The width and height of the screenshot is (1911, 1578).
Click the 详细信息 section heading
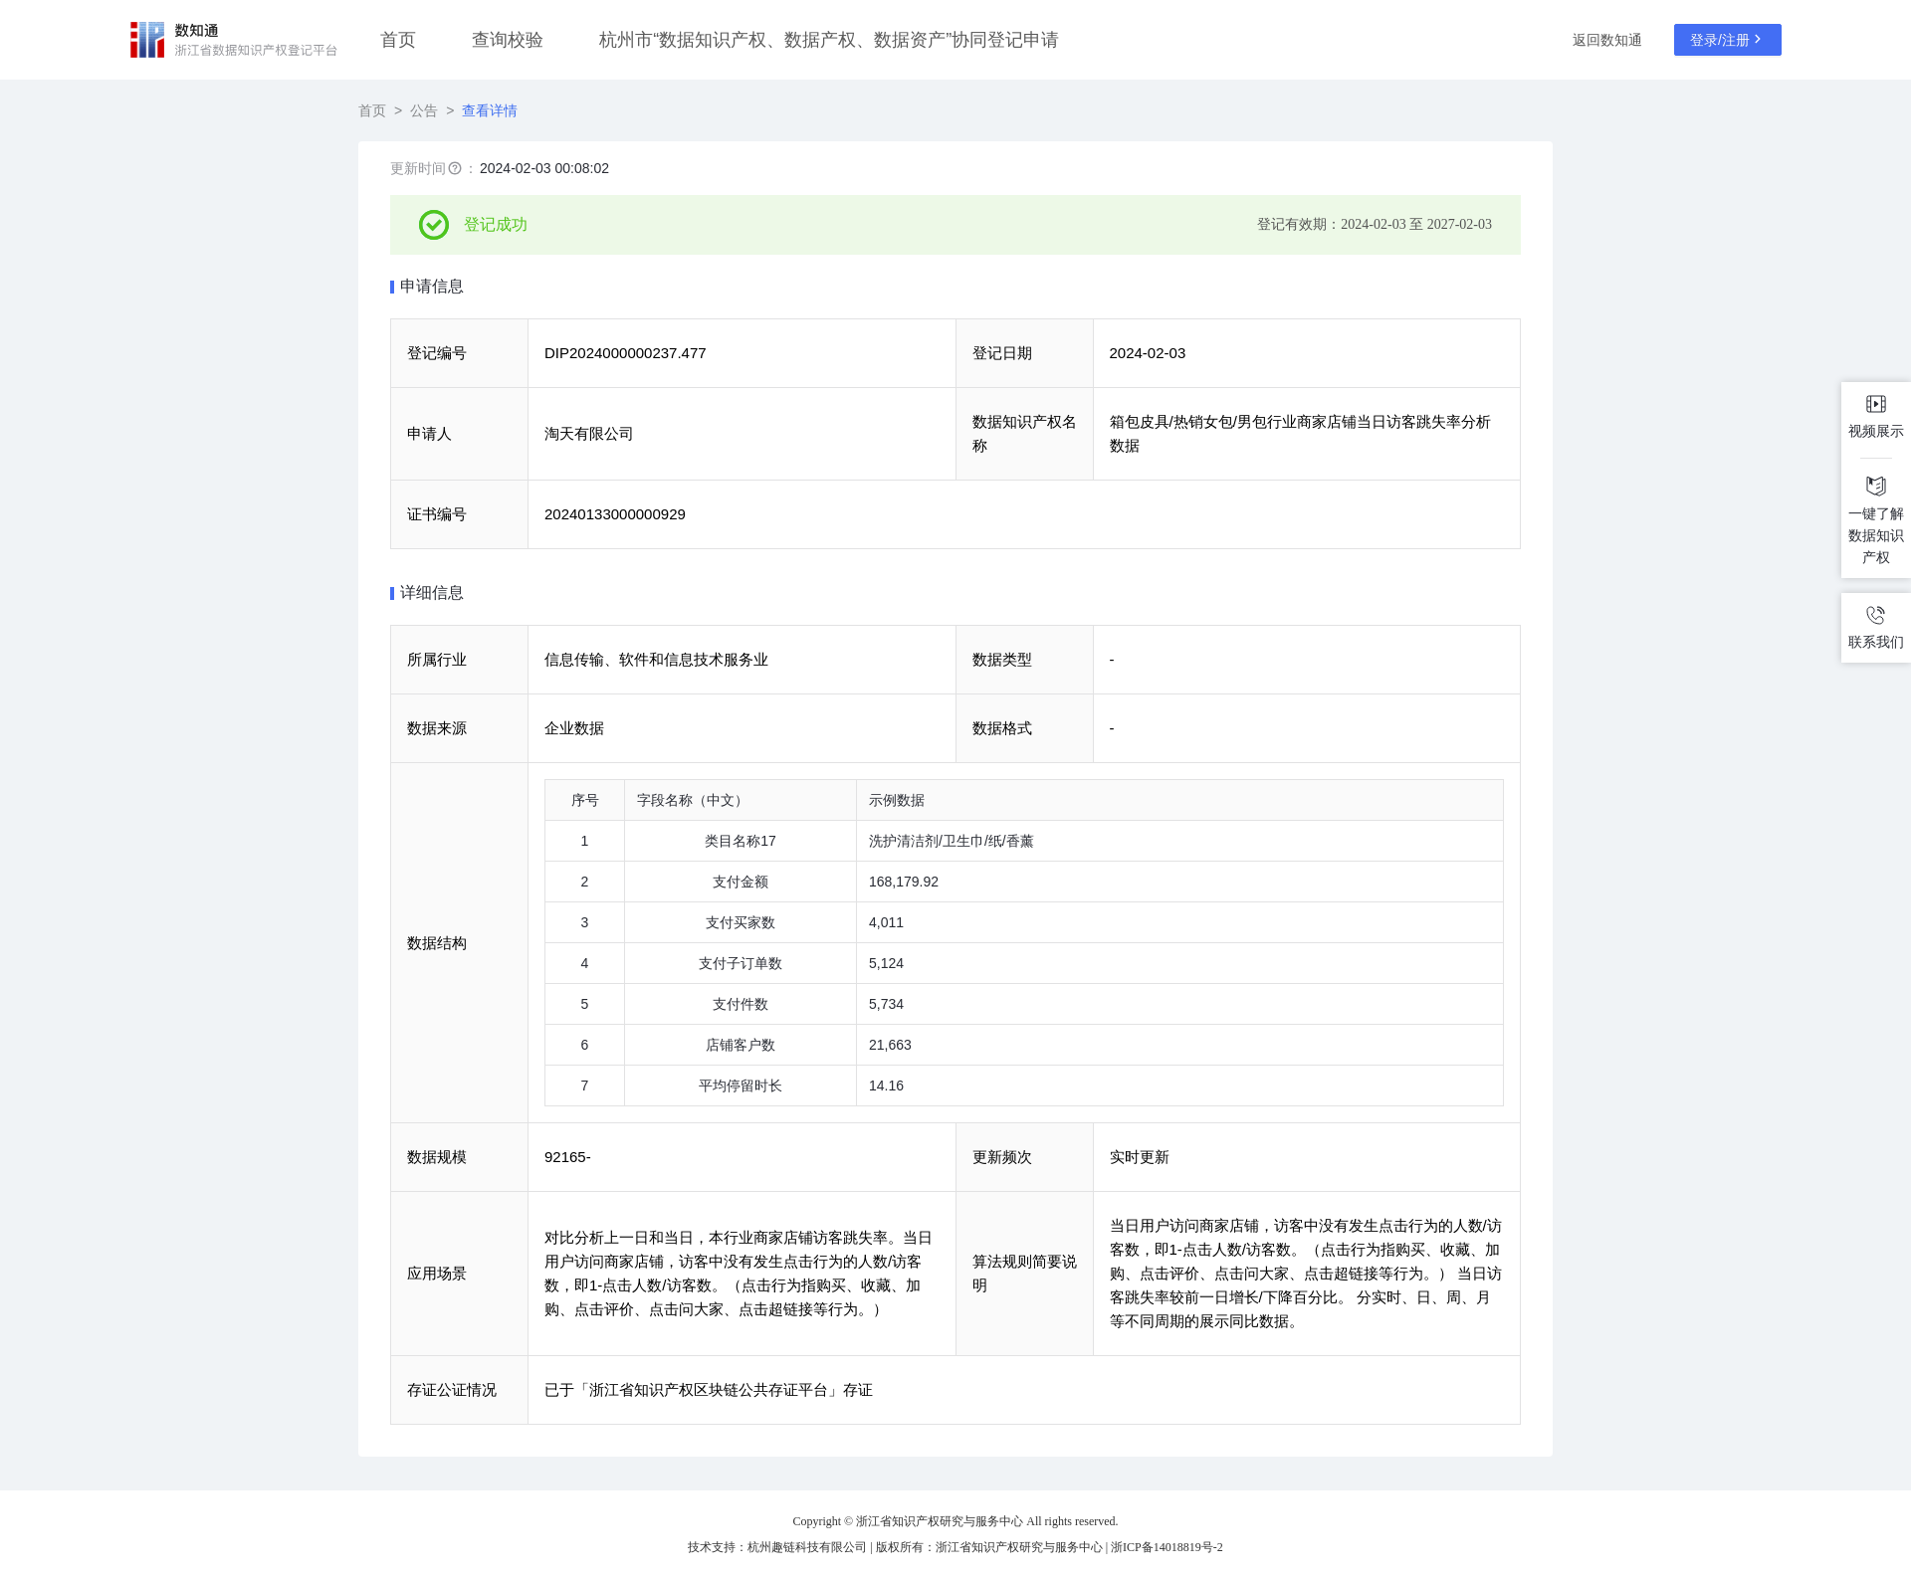point(432,593)
